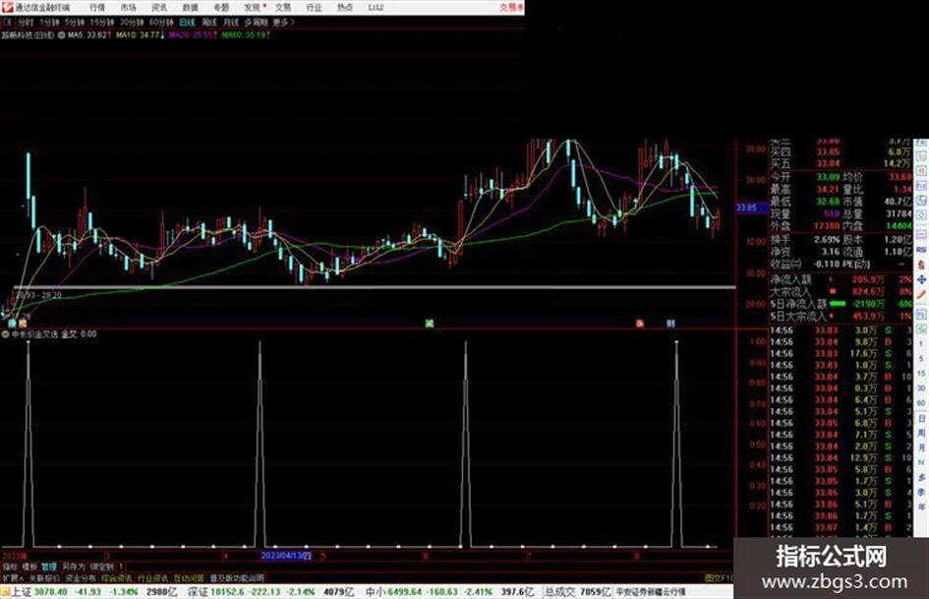Viewport: 929px width, 599px height.
Task: Open the 交易 menu in top bar
Action: (x=282, y=7)
